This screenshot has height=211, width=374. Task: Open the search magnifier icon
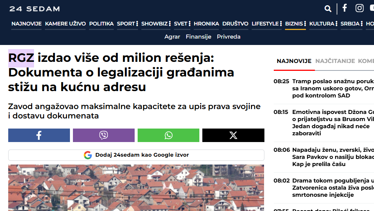[x=328, y=9]
